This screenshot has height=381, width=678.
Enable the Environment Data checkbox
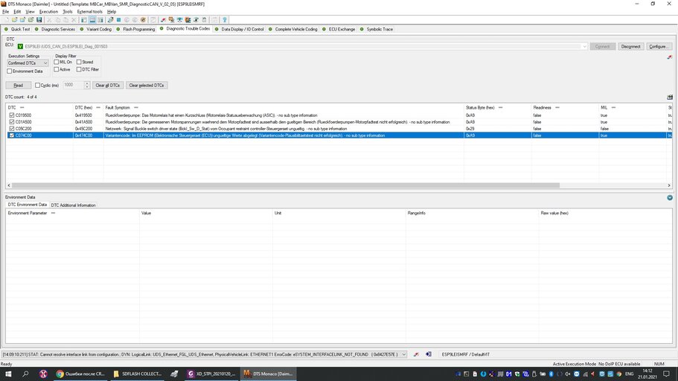[10, 71]
